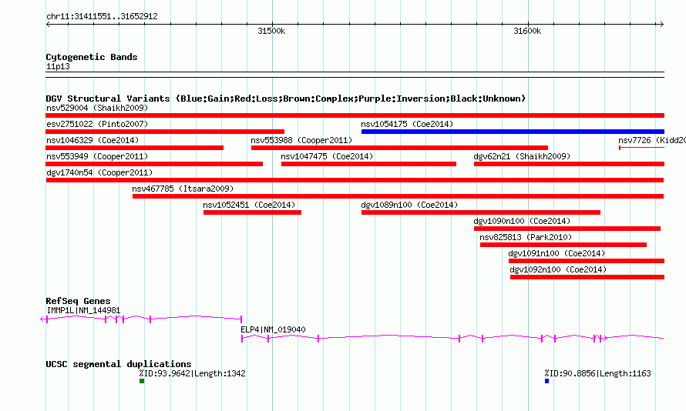Select the nsv553988 (Cooper2011) variant label
Viewport: 686px width, 411px height.
pos(301,140)
